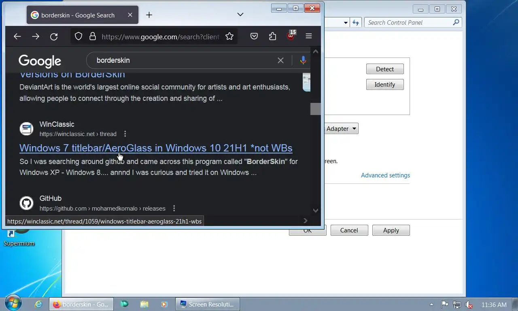This screenshot has height=311, width=518.
Task: Open the list all tabs dropdown
Action: (240, 15)
